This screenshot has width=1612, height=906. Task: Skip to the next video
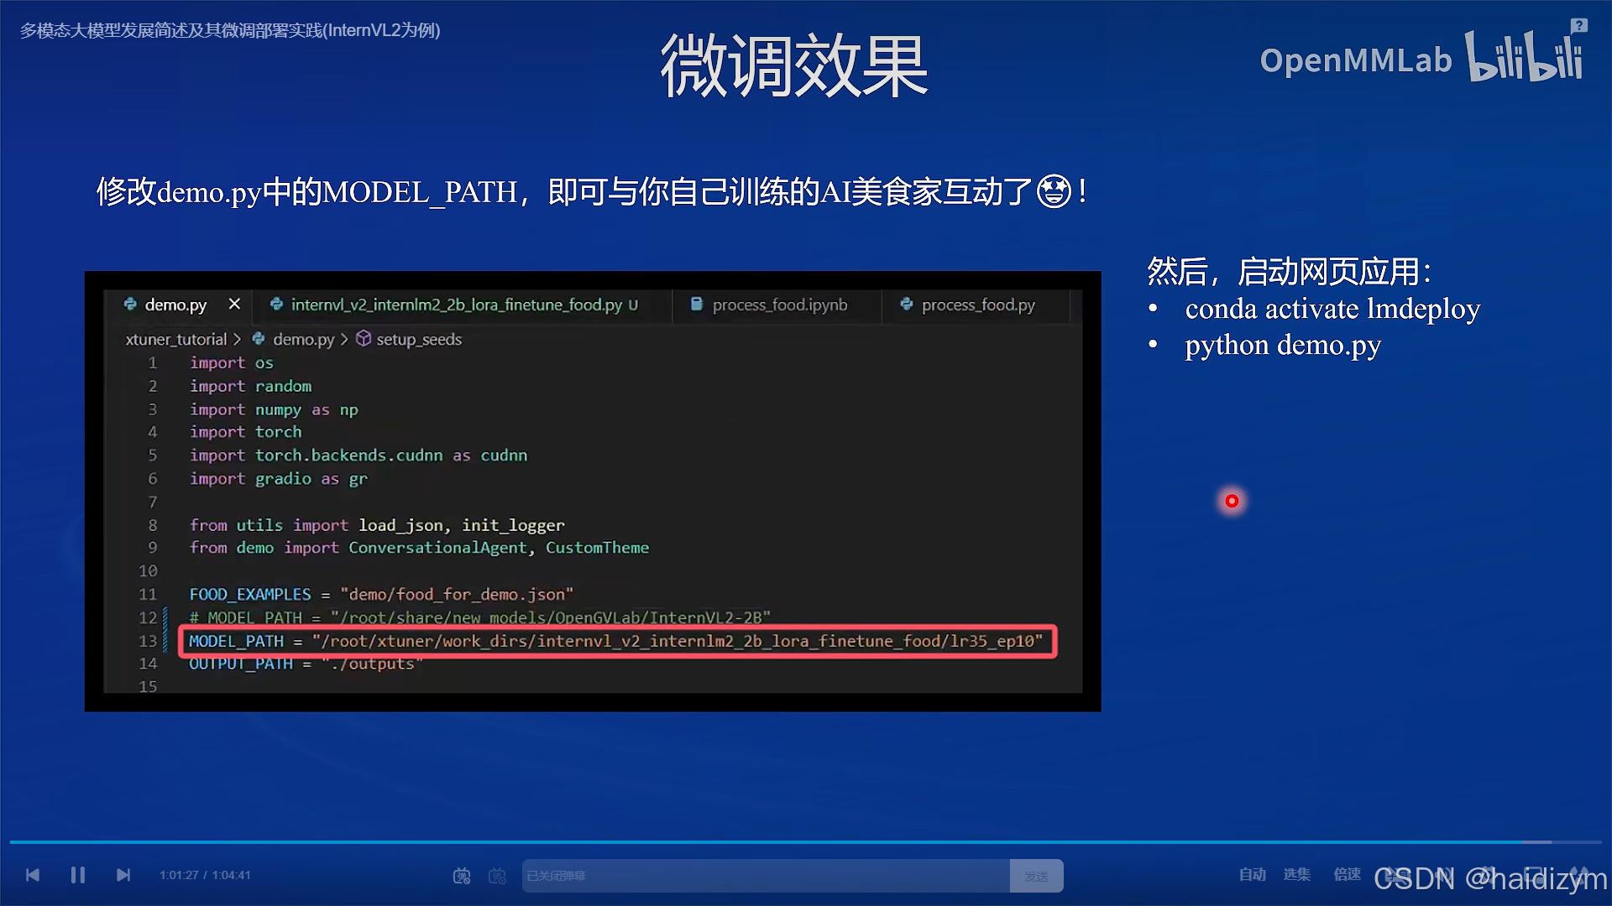[123, 875]
